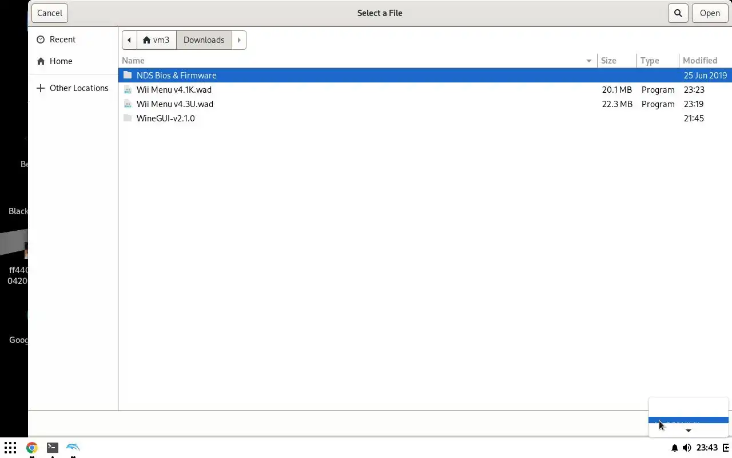Click the NDS Bios & Firmware folder icon
Image resolution: width=732 pixels, height=458 pixels.
coord(128,75)
